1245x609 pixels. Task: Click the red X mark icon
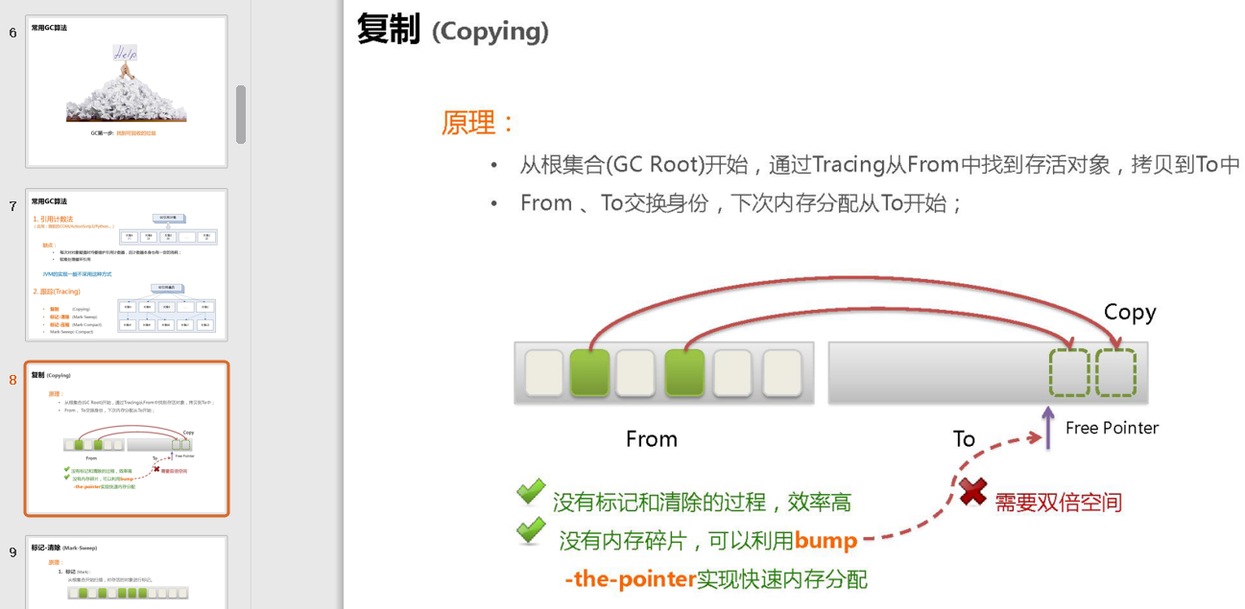pos(972,492)
